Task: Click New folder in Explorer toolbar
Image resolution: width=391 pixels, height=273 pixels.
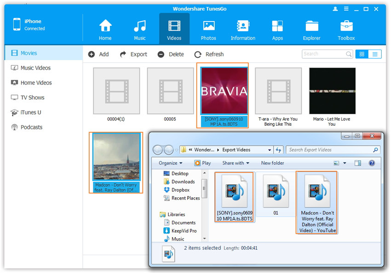Action: (272, 163)
